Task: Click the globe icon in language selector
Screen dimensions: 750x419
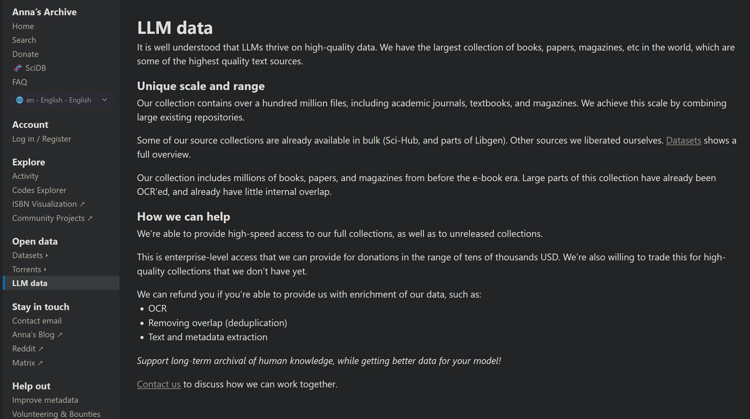Action: click(x=20, y=100)
